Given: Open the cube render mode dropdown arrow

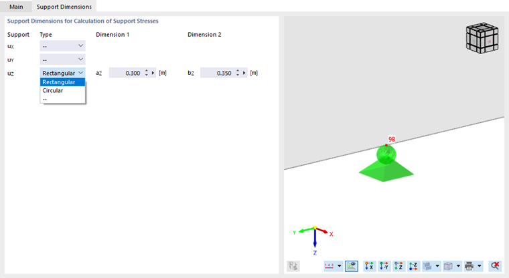Looking at the screenshot, I should [458, 266].
